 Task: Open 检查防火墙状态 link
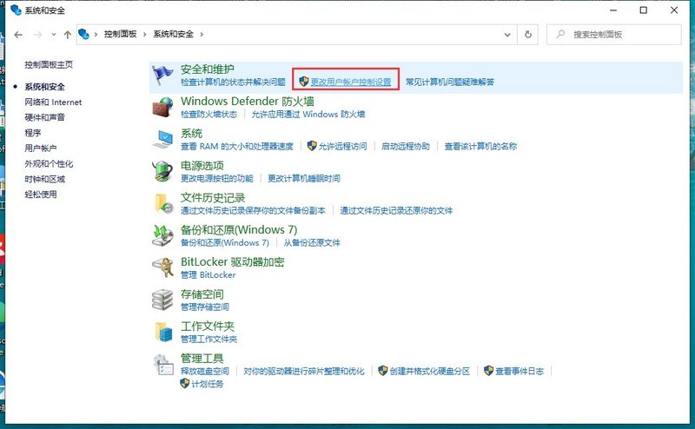[208, 115]
